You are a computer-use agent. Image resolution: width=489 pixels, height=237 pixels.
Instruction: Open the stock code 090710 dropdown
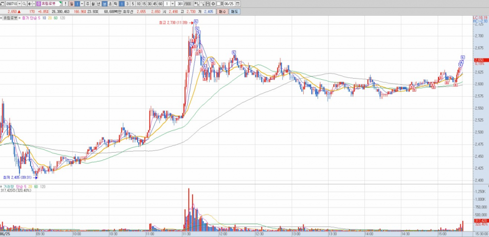19,3
